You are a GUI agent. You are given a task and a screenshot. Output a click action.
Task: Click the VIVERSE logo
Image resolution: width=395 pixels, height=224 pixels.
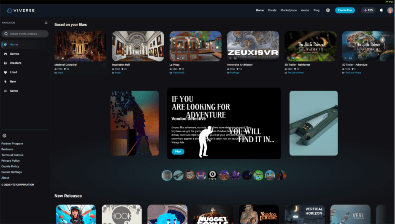21,10
